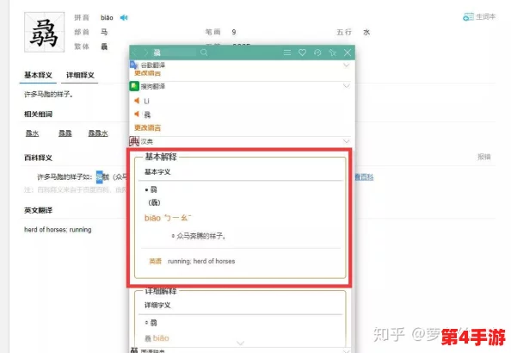The image size is (511, 353).
Task: Click the text 许多马跑的样子。
Action: tap(48, 95)
